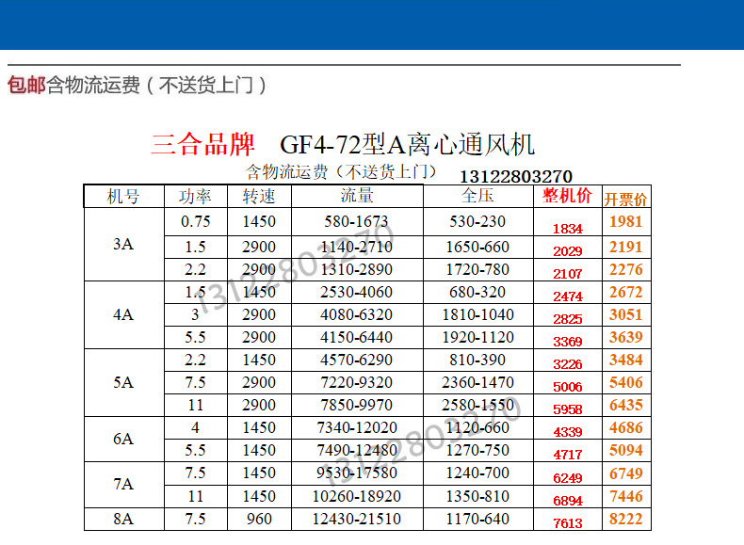Click the price 2825
744x545 pixels.
568,319
